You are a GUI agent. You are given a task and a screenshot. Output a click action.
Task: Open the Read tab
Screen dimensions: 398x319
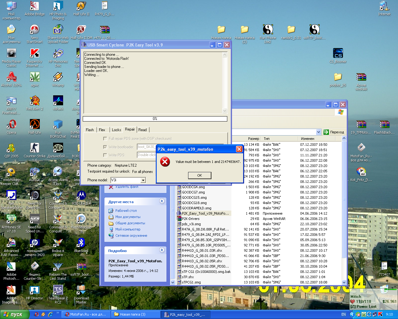click(x=143, y=130)
